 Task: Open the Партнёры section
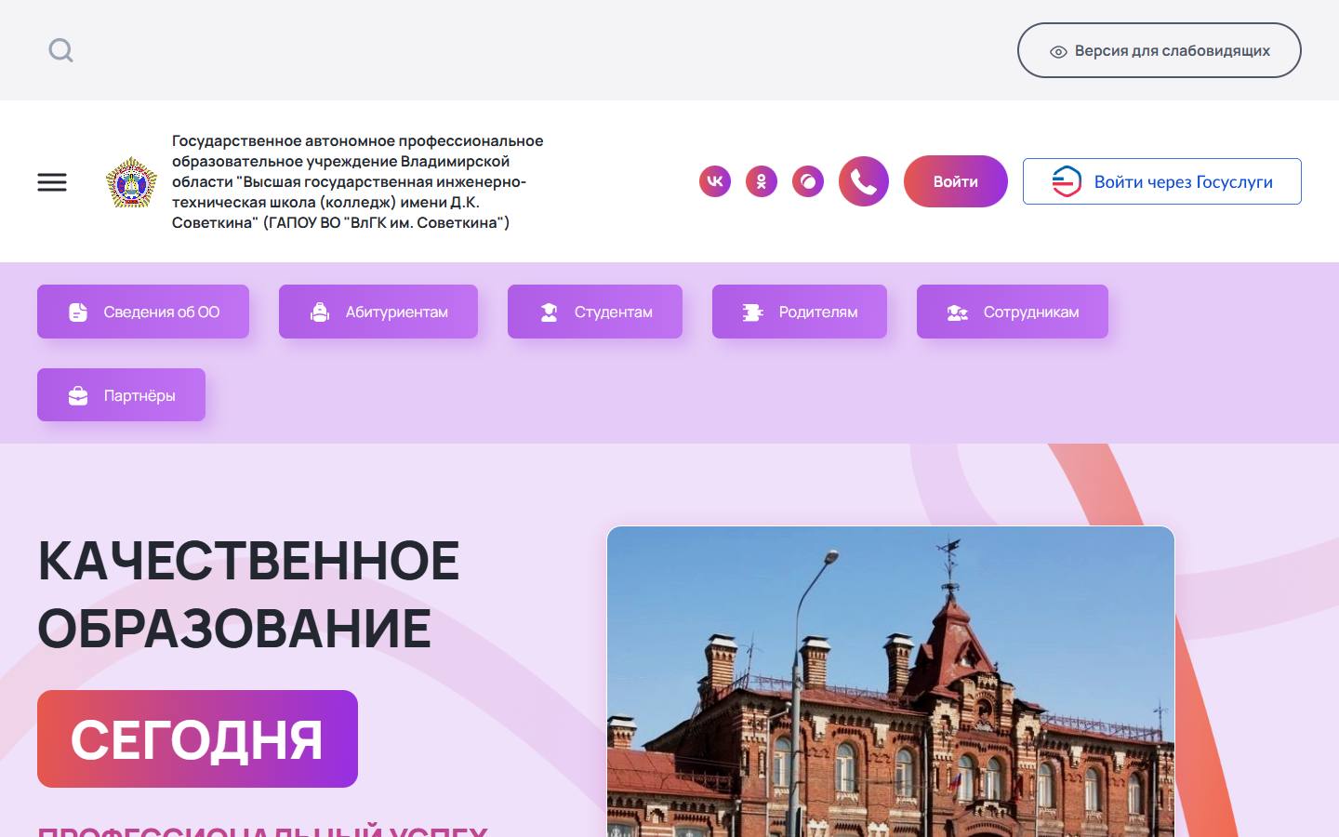[121, 395]
